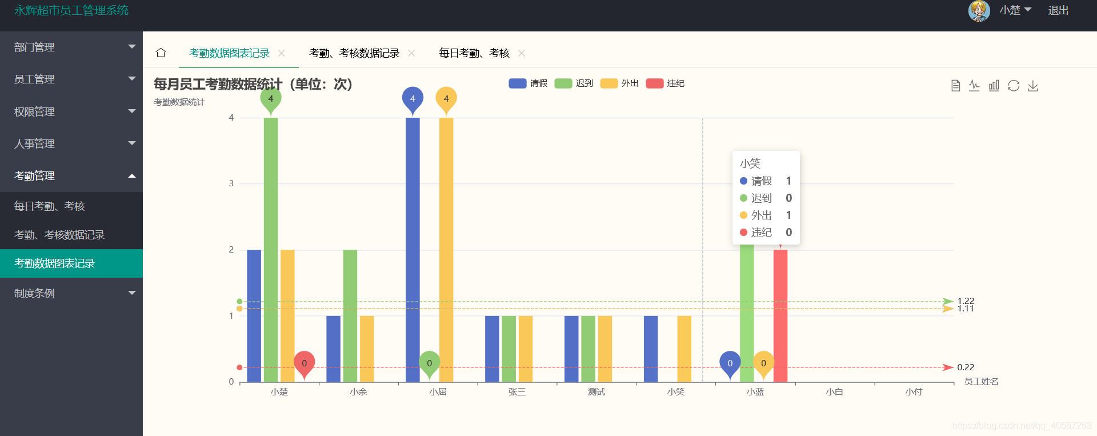Click 永辉超市员工管理系统 title

pos(71,10)
